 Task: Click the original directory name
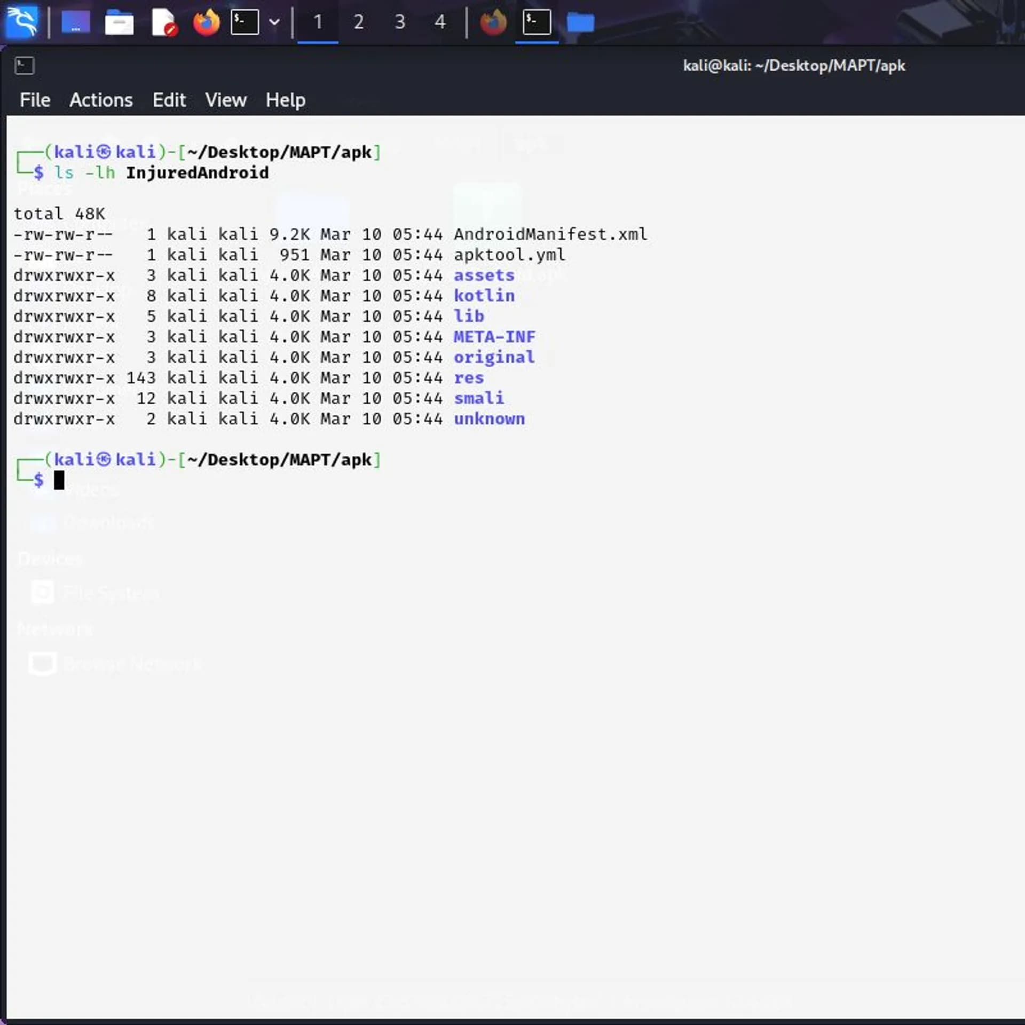point(494,357)
